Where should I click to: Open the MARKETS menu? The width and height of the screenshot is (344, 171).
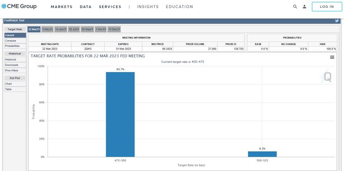pyautogui.click(x=62, y=7)
